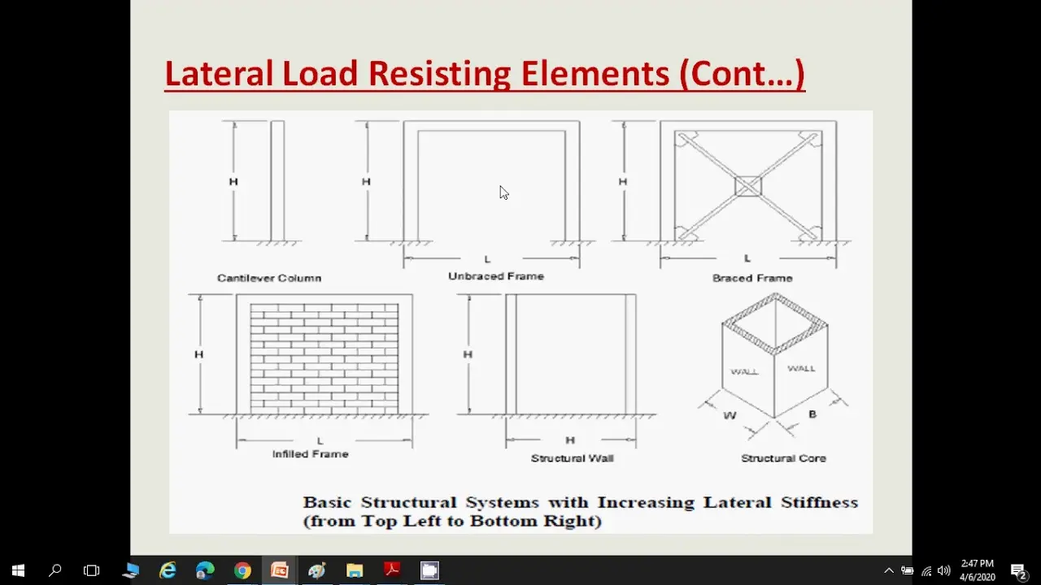1041x585 pixels.
Task: Launch Microsoft Edge from the taskbar
Action: [x=205, y=570]
